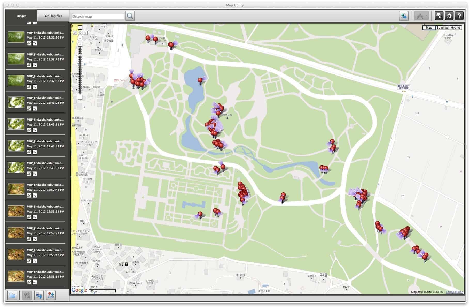Zoom in with the plus button

[x=80, y=44]
